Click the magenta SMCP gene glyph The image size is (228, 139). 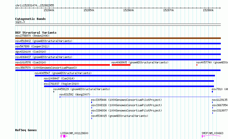[x=211, y=136]
